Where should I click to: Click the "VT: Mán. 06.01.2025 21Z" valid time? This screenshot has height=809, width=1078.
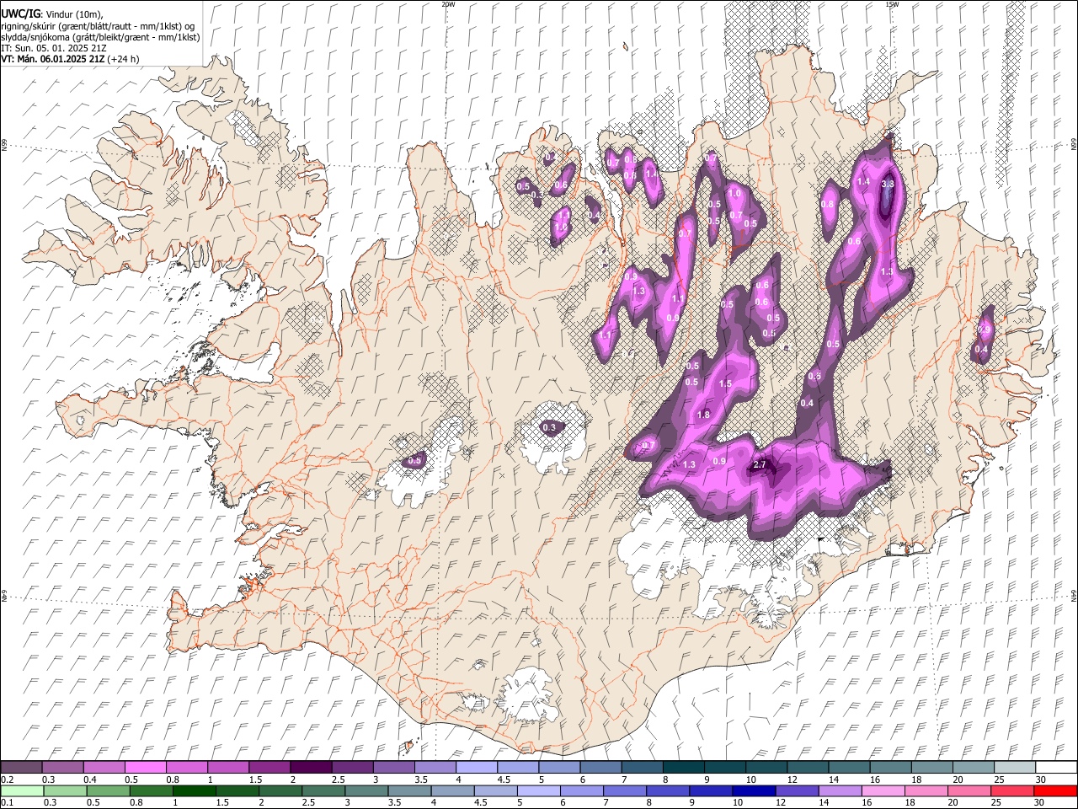[53, 59]
